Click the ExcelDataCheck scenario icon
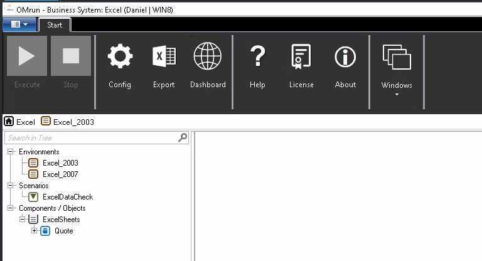This screenshot has height=261, width=482. point(33,197)
